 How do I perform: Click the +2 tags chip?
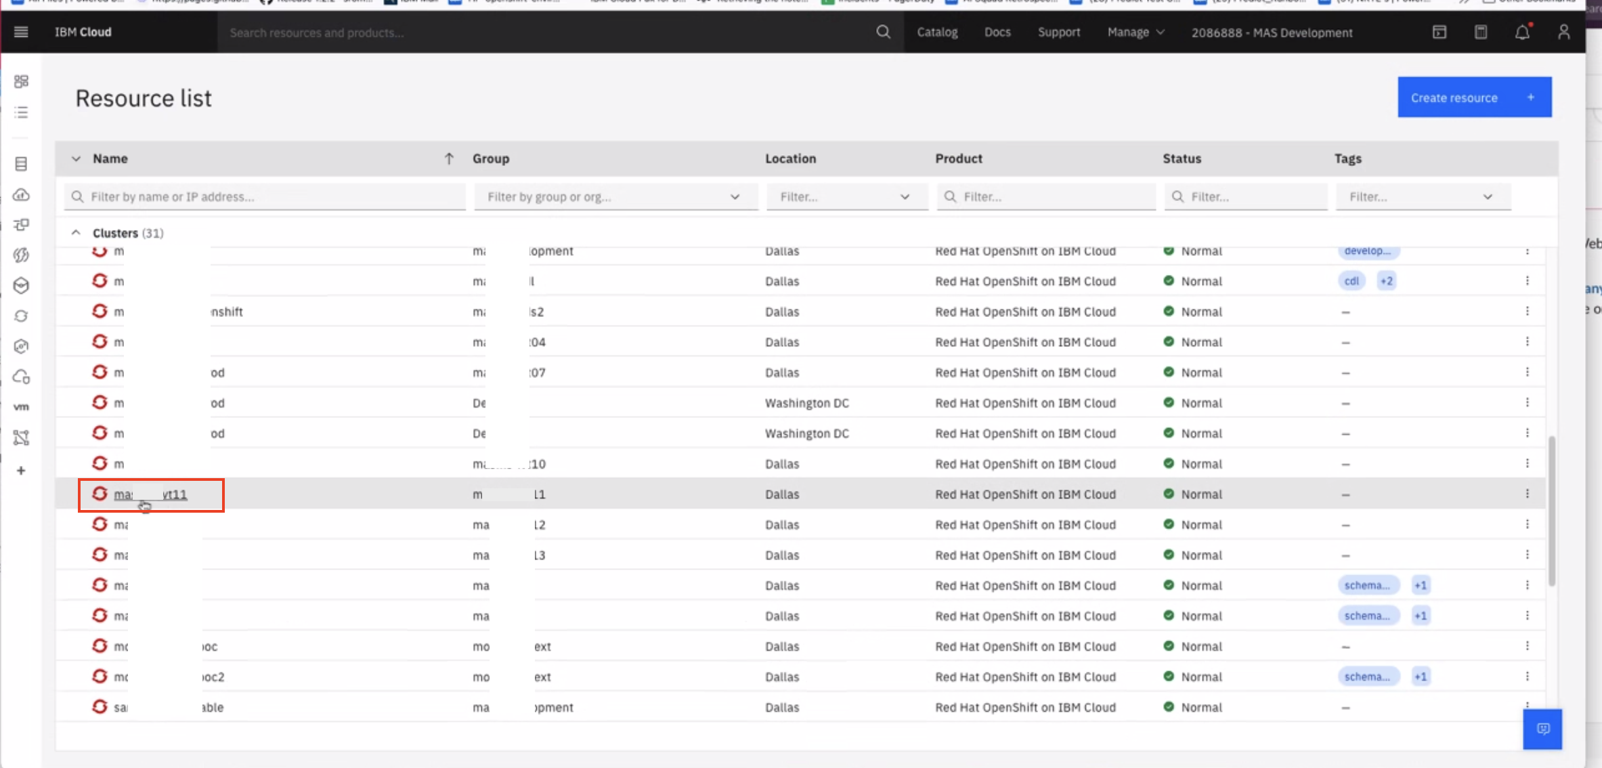(x=1386, y=280)
